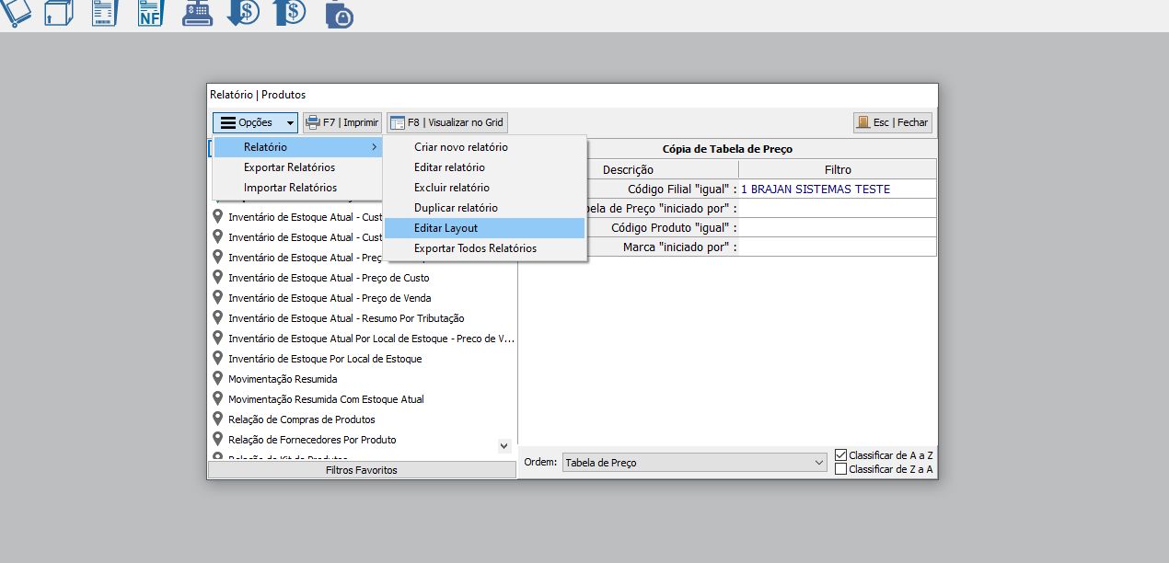Select Movimentação Resumida report in list
This screenshot has height=563, width=1169.
point(283,379)
